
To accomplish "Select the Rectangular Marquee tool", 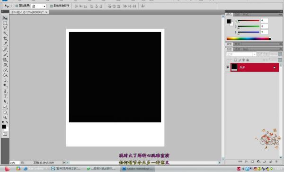I will pos(5,23).
